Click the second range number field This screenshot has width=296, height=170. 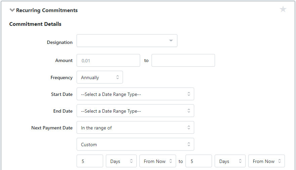(x=199, y=161)
